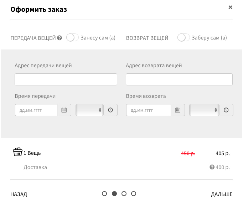243x205 pixels.
Task: Click the handover date дд.мм.гггг field
Action: click(x=36, y=110)
